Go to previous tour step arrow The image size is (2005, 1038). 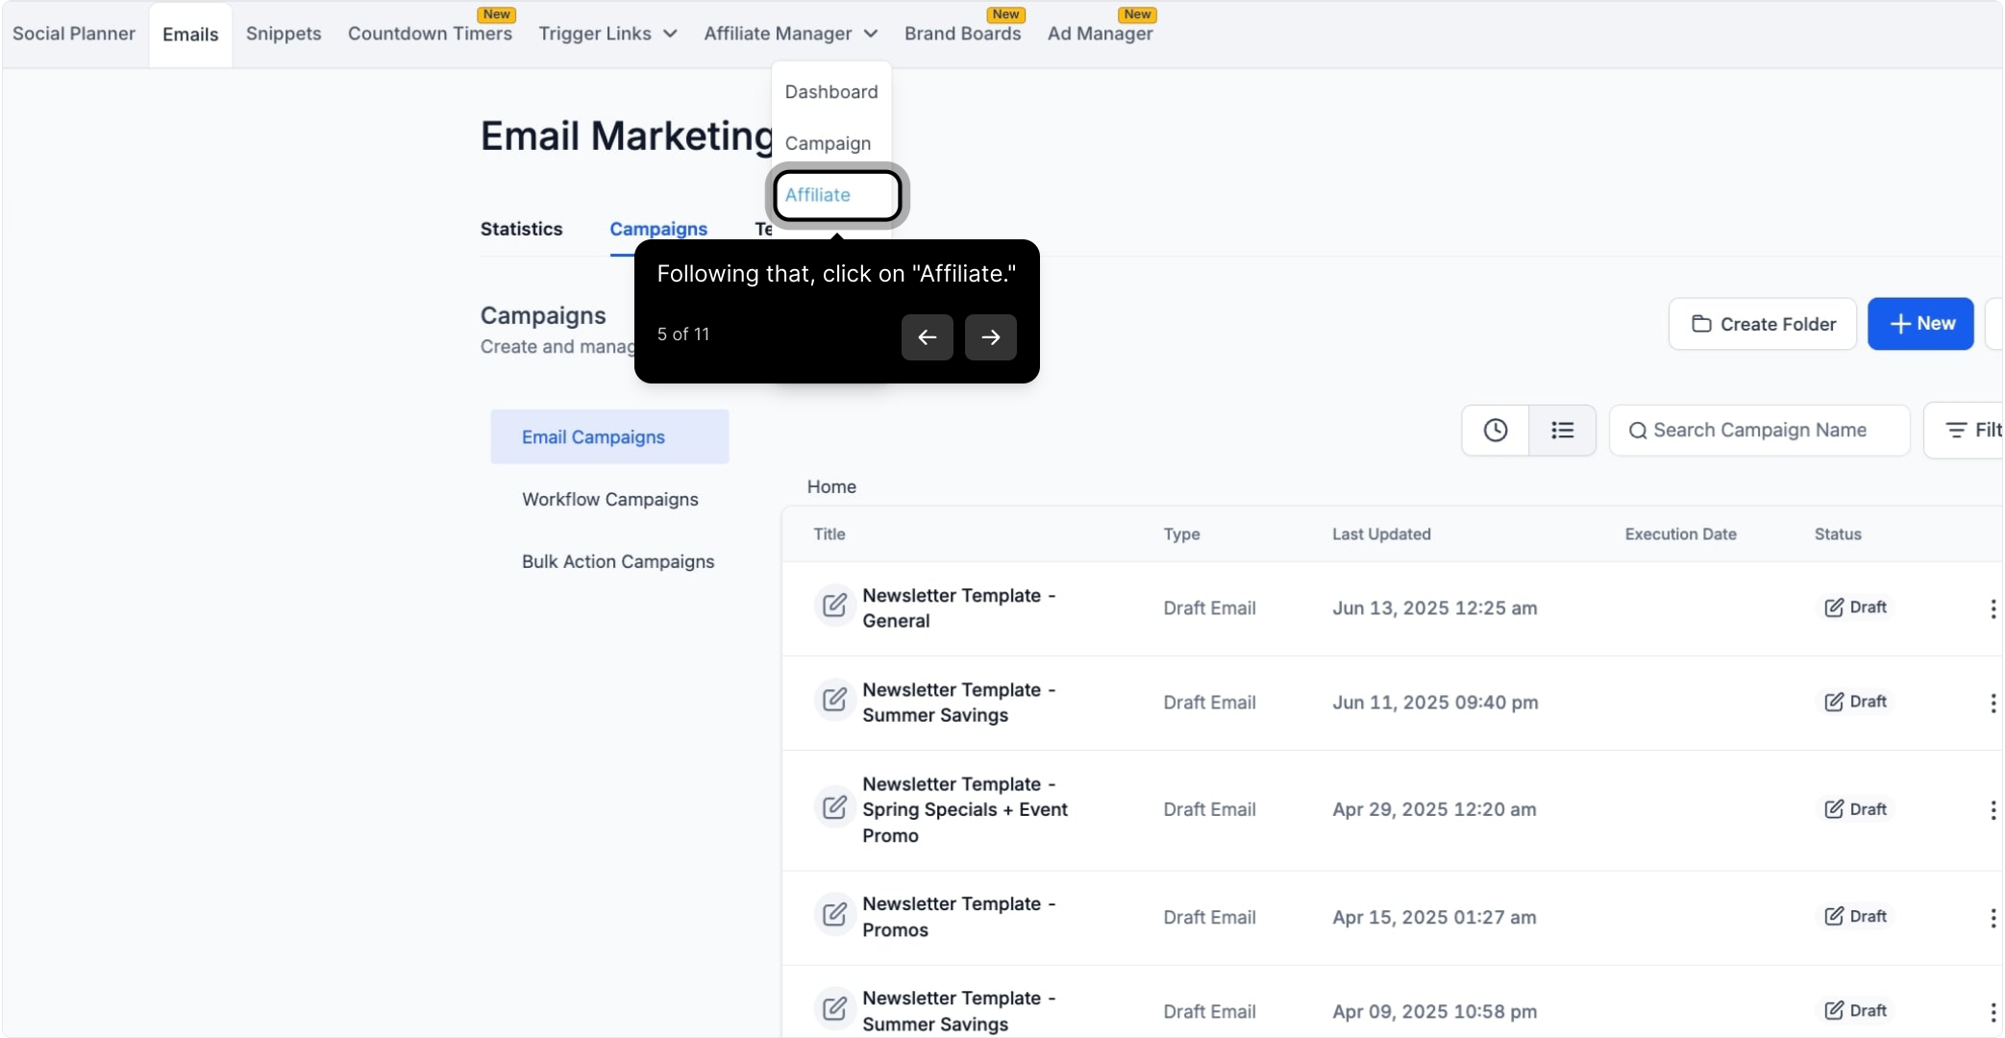click(927, 337)
